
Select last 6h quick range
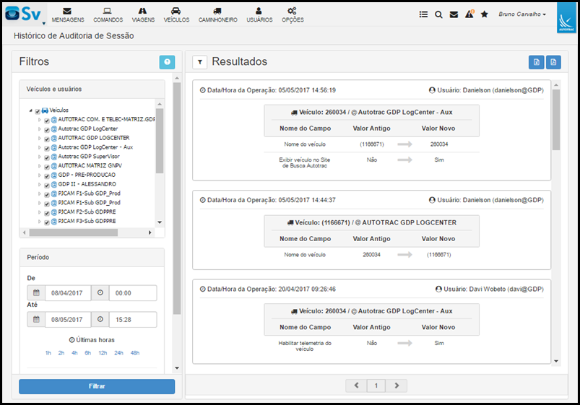pos(87,353)
